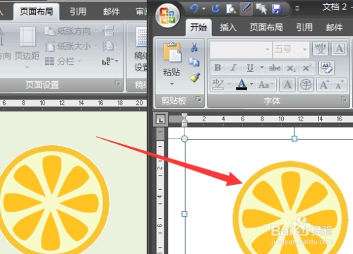Open the font size dropdown arrow
353x254 pixels.
click(x=305, y=49)
